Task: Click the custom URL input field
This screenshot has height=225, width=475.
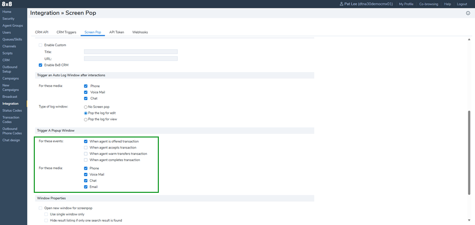Action: point(130,58)
